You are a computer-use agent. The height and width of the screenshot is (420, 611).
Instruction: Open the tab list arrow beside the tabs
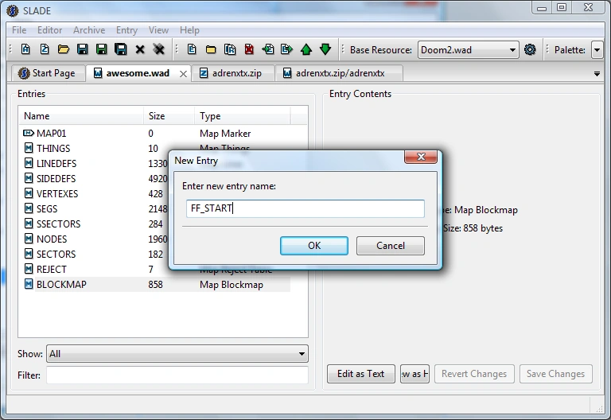point(597,74)
